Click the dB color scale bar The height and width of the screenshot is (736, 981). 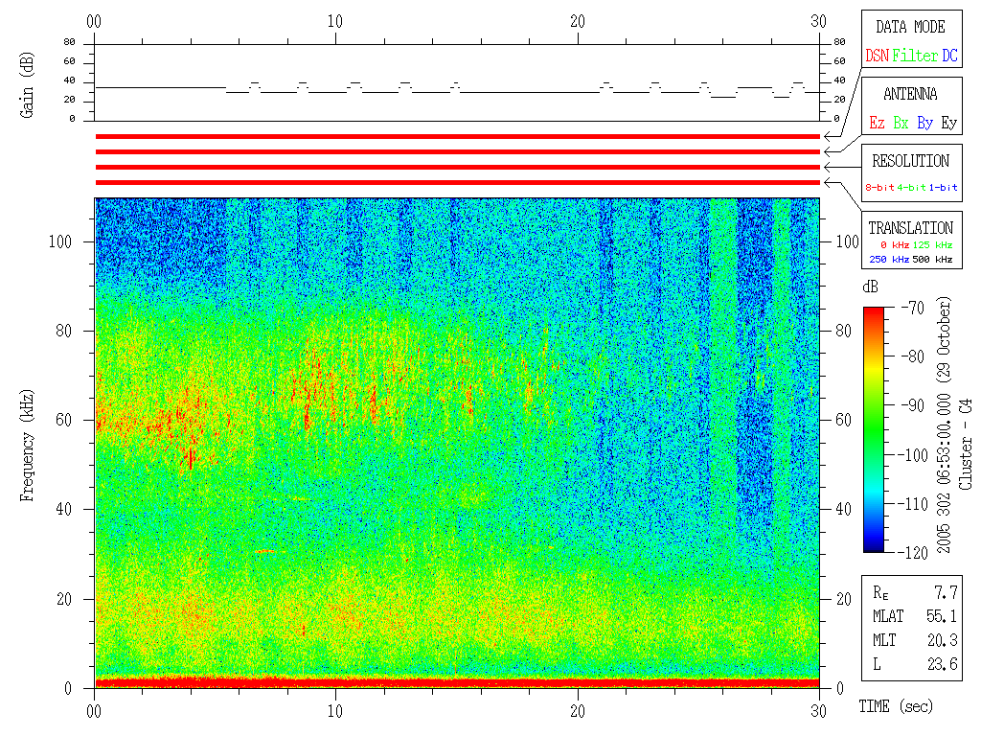[874, 429]
